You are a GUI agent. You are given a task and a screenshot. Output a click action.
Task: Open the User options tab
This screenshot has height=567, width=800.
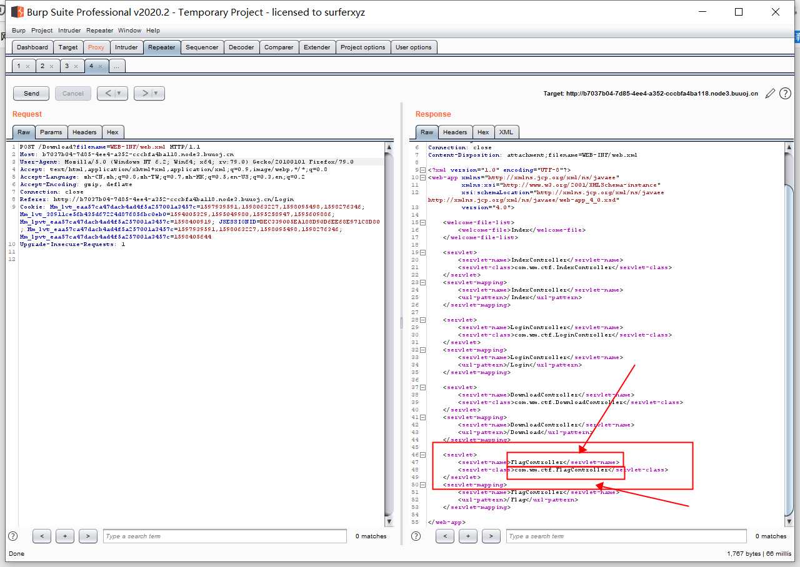click(x=413, y=47)
